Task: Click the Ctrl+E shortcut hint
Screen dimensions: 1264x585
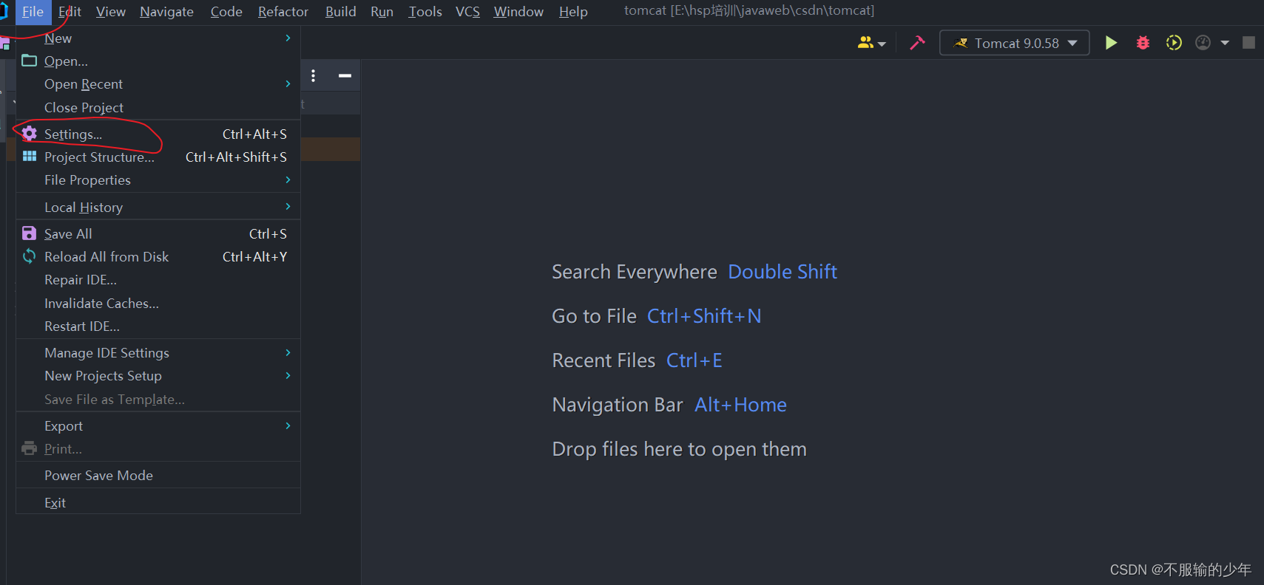Action: click(694, 360)
